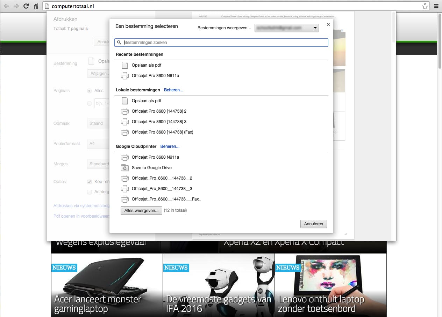Open the Chrome hamburger menu
442x317 pixels.
pyautogui.click(x=436, y=6)
